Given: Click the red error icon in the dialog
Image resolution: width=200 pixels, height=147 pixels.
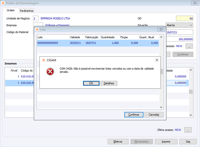Looking at the screenshot, I should coord(50,71).
